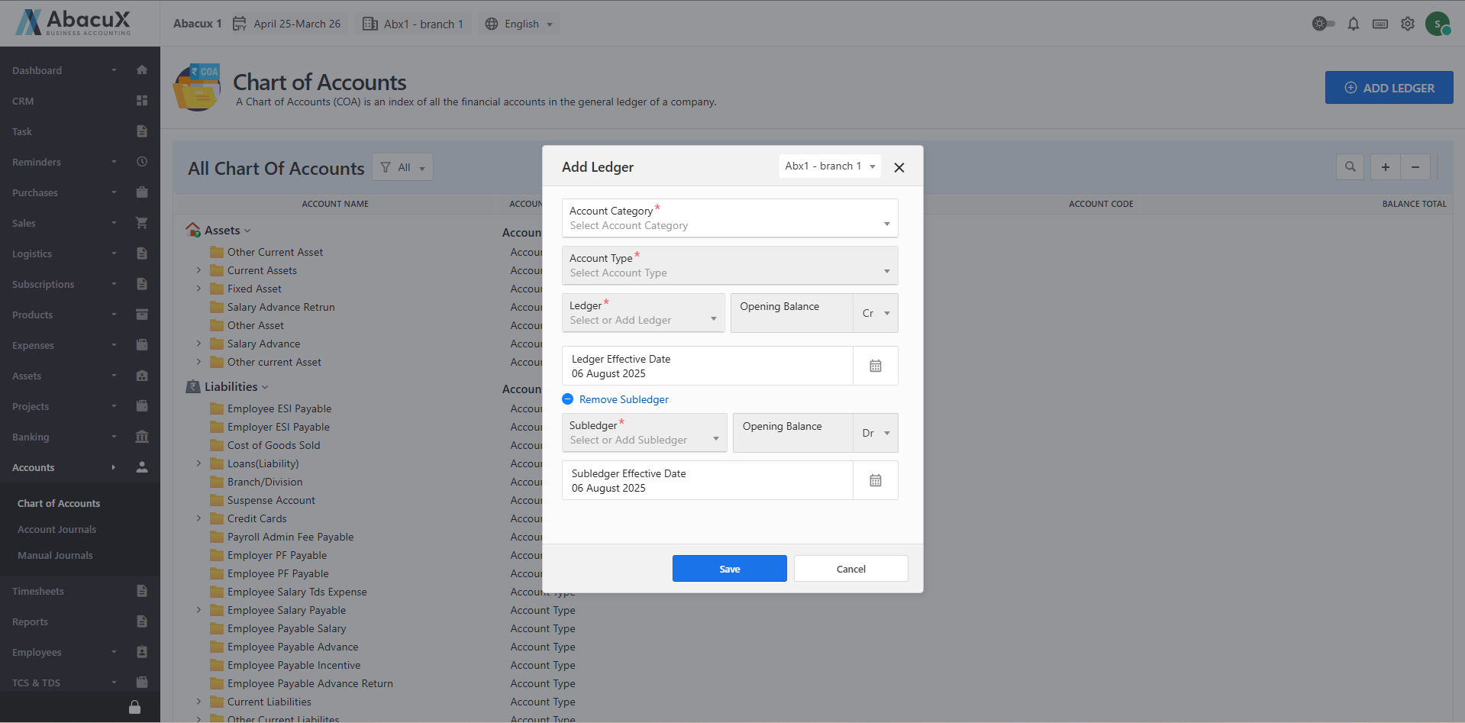Click the minus collapse-all icon

[1415, 167]
